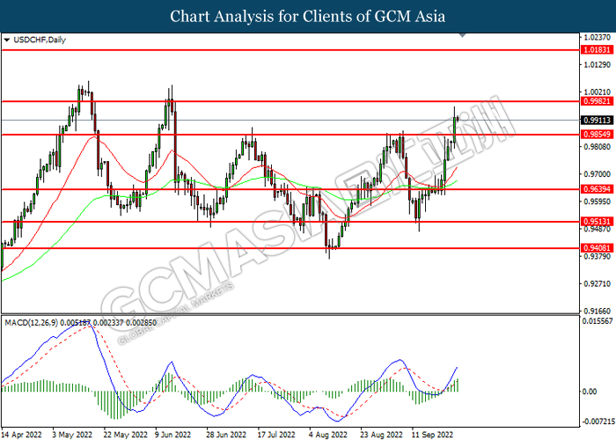
Task: Click the 4 Aug 2022 date label
Action: pyautogui.click(x=328, y=435)
